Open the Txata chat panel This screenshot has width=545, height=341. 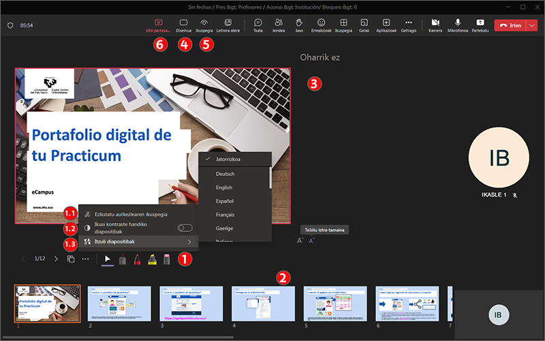pos(258,23)
